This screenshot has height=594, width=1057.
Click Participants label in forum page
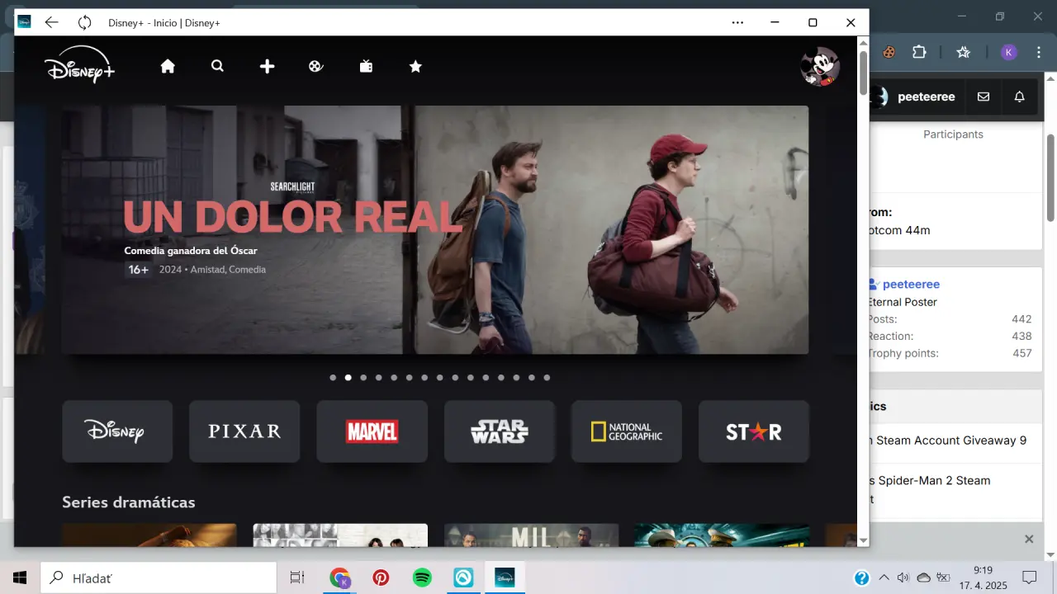pos(953,134)
